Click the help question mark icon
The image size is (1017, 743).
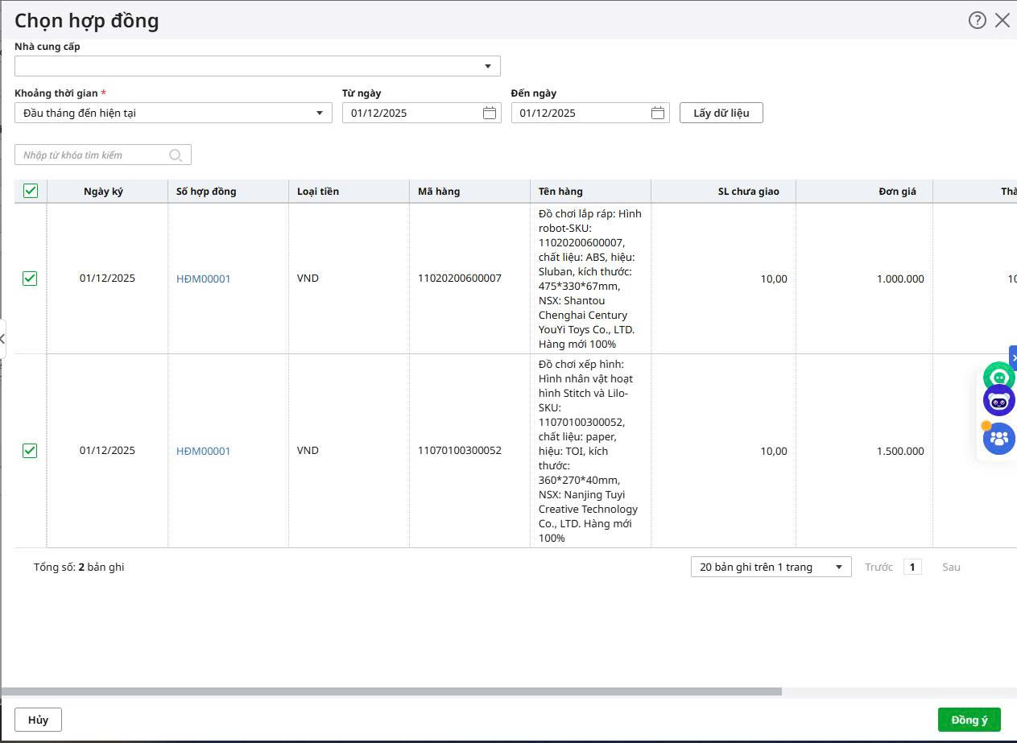[x=977, y=21]
